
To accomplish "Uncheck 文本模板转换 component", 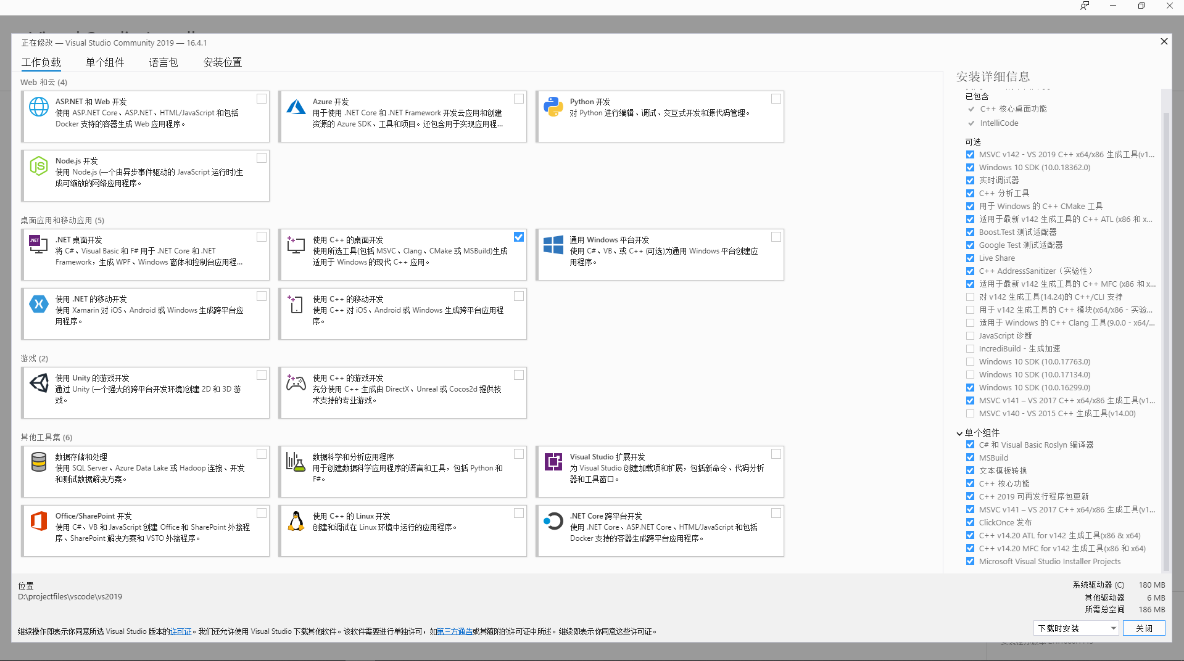I will pyautogui.click(x=971, y=470).
